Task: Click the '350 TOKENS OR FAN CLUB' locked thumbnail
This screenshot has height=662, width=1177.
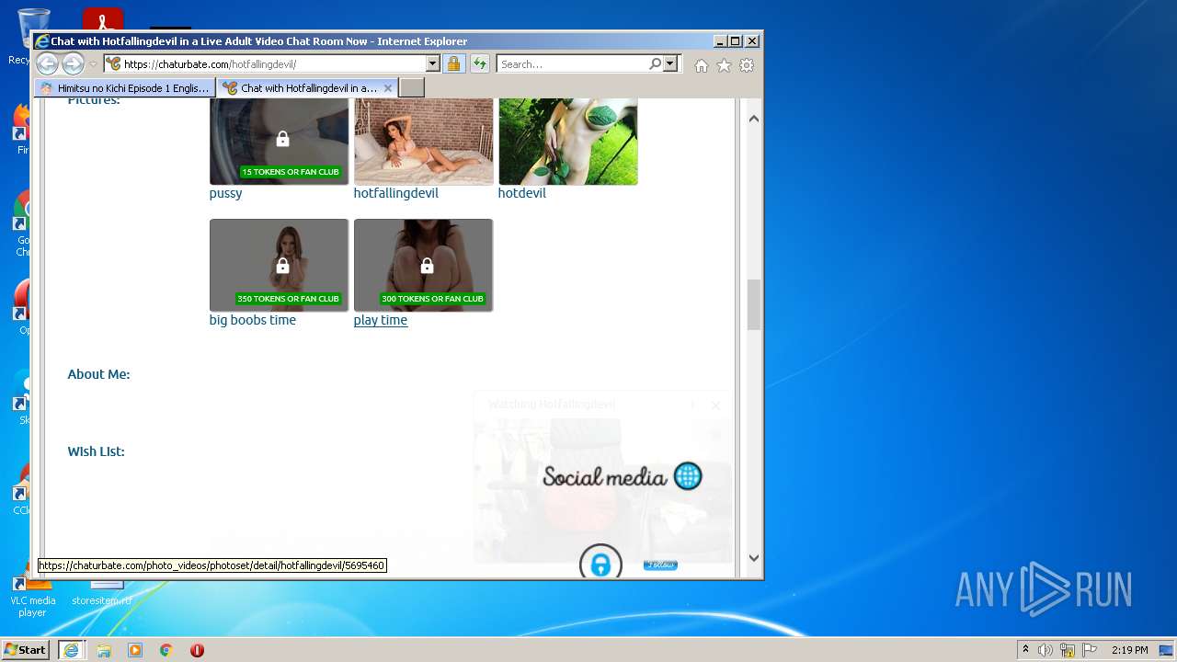Action: (x=279, y=265)
